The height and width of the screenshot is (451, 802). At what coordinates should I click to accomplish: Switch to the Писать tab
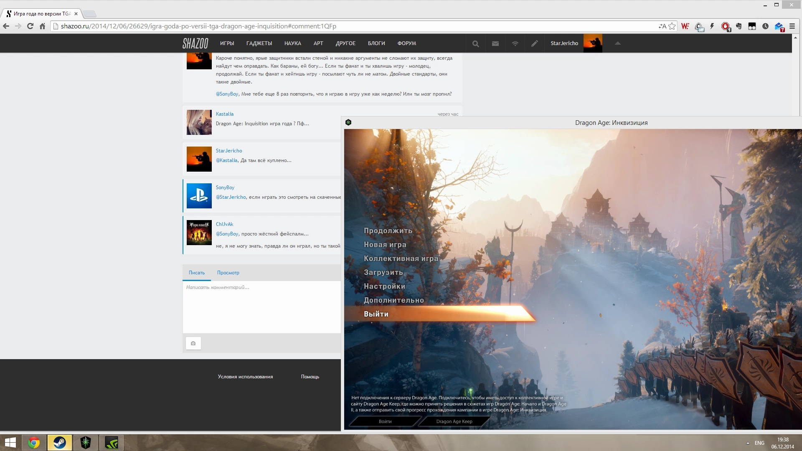[x=197, y=273]
